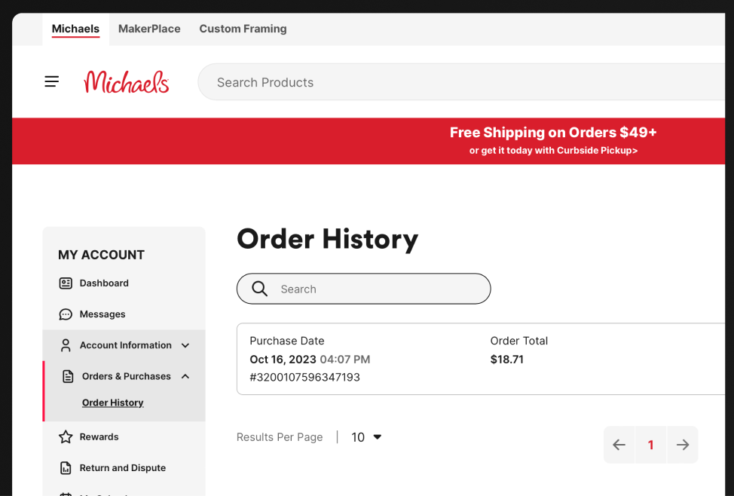734x496 pixels.
Task: Open the hamburger navigation menu
Action: (51, 81)
